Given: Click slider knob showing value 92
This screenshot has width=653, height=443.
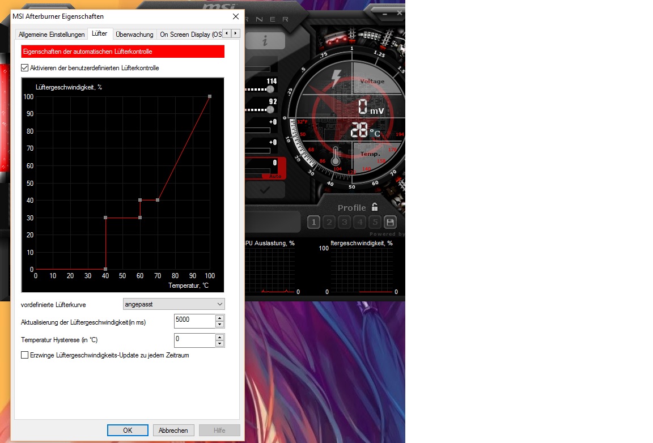Looking at the screenshot, I should pyautogui.click(x=270, y=109).
